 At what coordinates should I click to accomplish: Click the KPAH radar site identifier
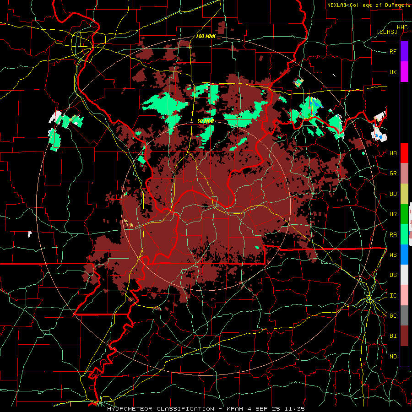pyautogui.click(x=235, y=409)
